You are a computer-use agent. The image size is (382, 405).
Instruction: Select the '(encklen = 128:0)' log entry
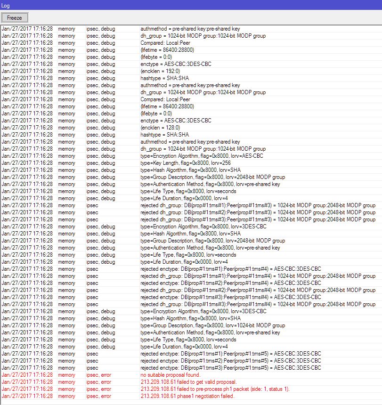(191, 128)
